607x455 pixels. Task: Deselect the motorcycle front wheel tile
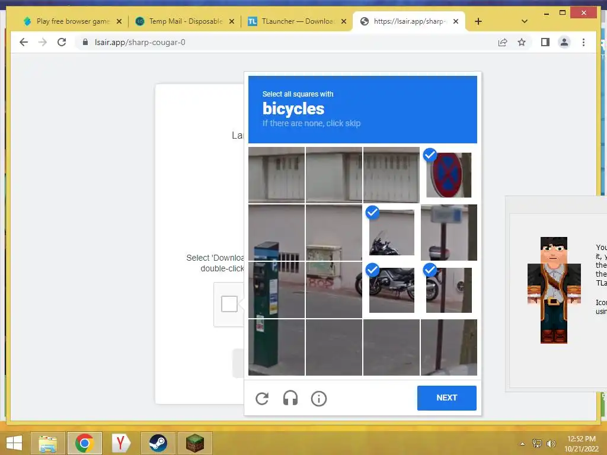point(391,290)
